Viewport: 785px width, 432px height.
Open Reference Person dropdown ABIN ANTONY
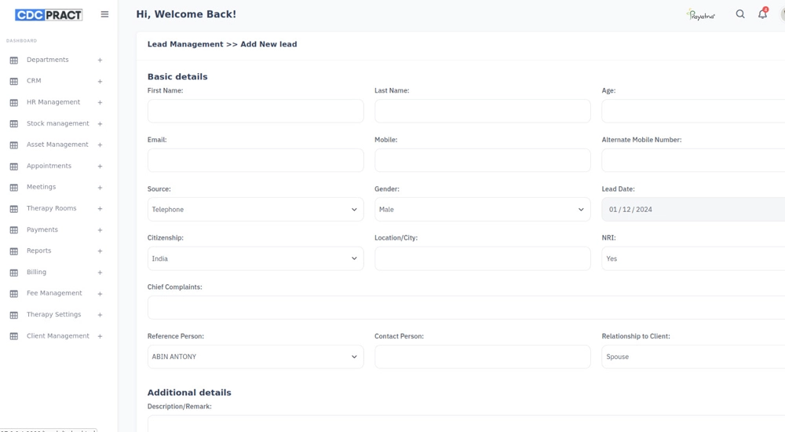(255, 357)
